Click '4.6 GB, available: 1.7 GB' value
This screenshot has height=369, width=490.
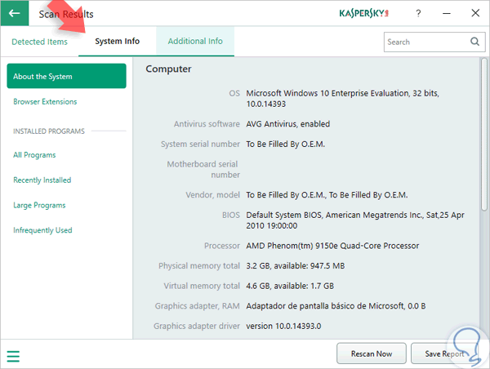290,286
